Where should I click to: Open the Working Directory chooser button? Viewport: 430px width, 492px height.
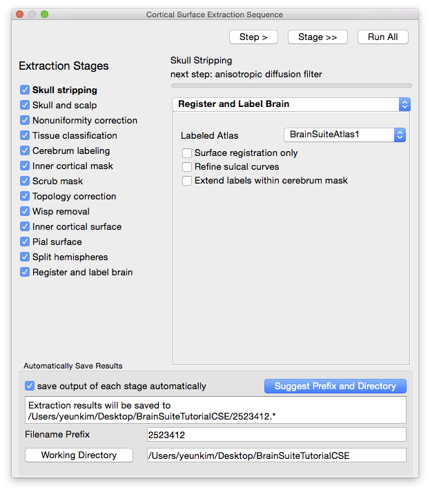[x=79, y=455]
